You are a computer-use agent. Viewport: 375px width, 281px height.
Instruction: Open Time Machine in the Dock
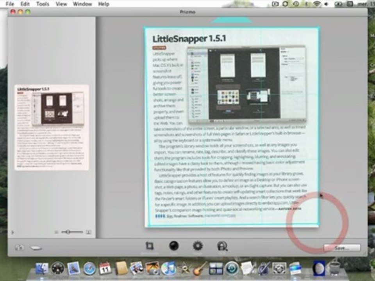pyautogui.click(x=231, y=269)
